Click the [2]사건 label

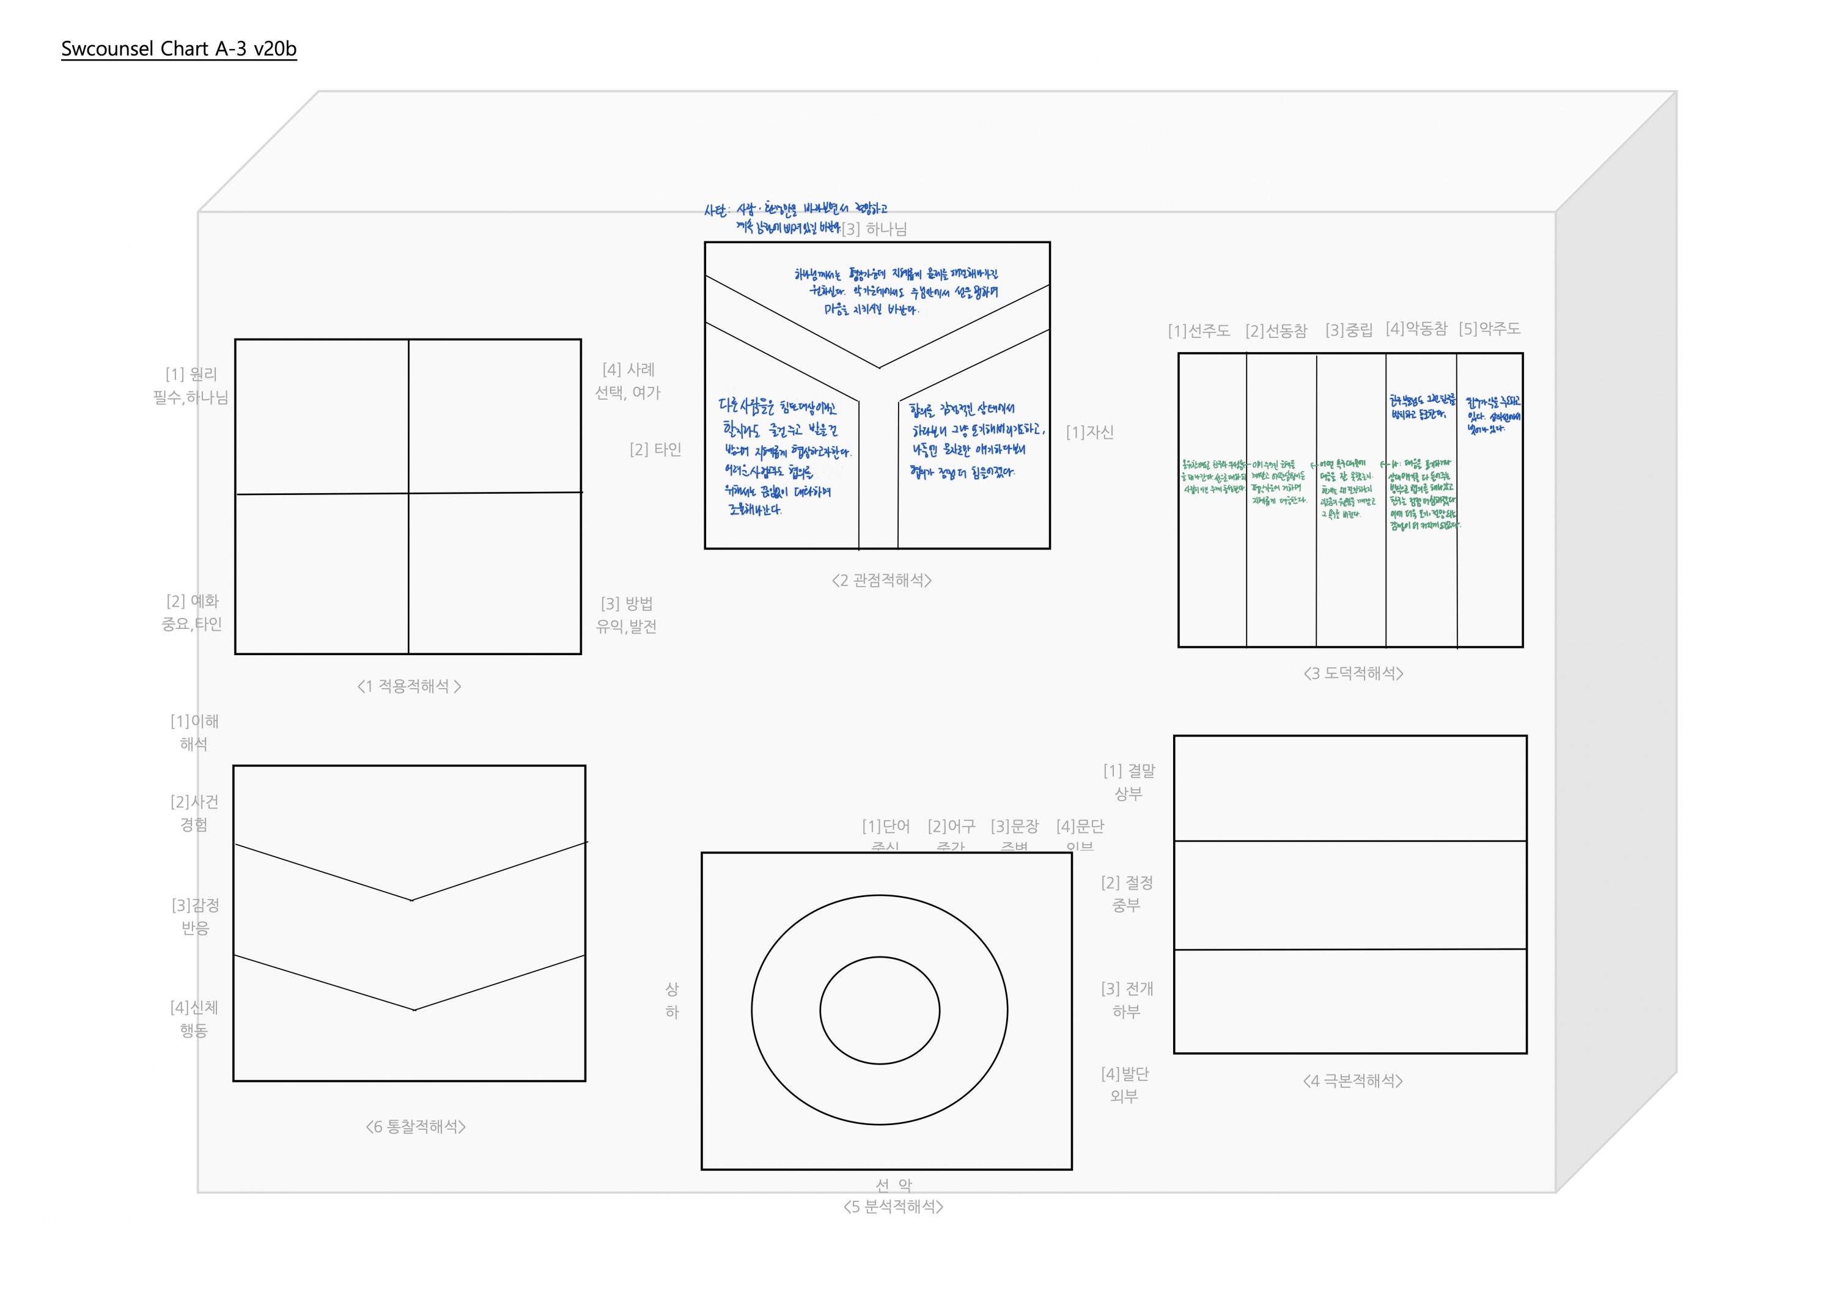[194, 802]
